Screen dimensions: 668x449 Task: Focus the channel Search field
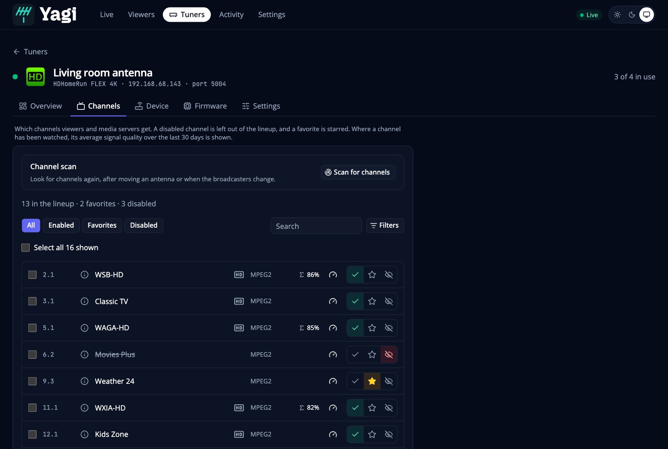coord(316,226)
